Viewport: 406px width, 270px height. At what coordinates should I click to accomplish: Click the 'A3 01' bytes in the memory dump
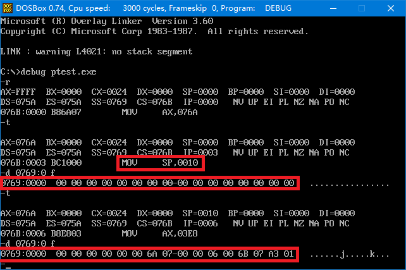281,254
